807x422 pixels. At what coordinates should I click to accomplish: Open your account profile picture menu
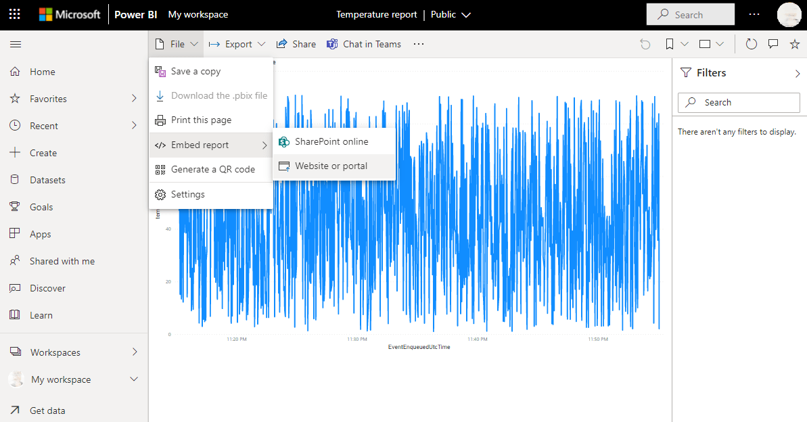(x=789, y=14)
